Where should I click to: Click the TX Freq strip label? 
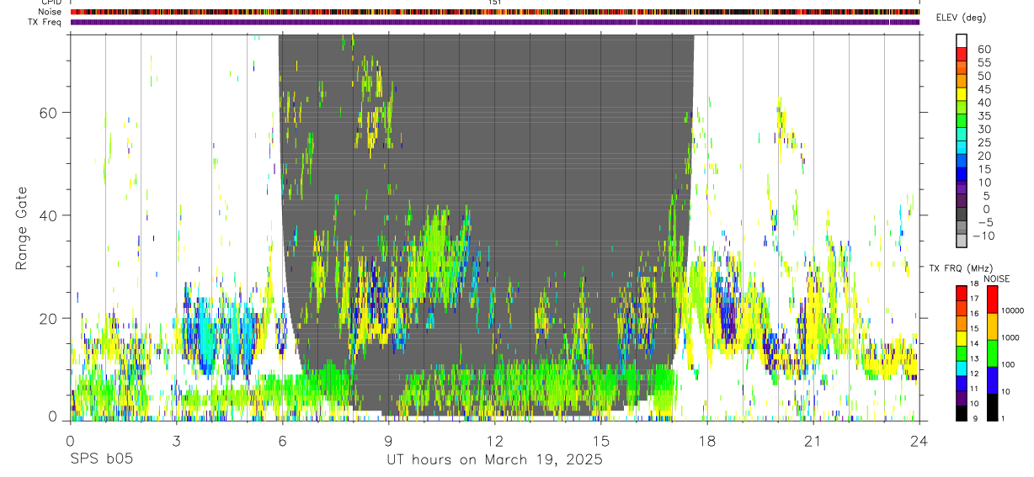(x=46, y=22)
